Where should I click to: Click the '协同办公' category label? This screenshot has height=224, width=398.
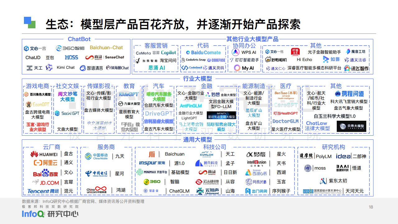click(x=244, y=45)
